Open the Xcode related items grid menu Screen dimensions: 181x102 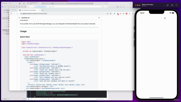28,7
